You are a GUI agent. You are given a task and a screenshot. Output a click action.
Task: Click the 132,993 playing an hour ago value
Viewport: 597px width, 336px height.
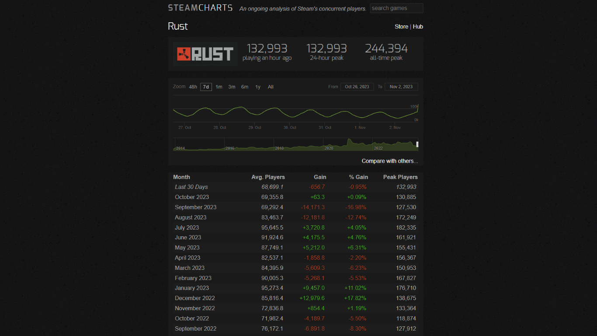[x=267, y=48]
